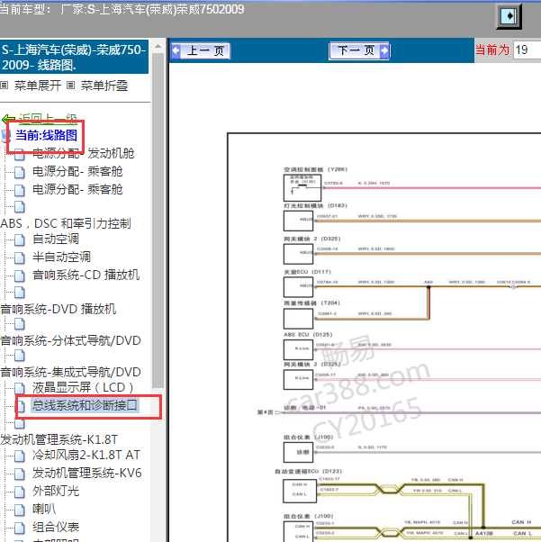Screen dimensions: 541x542
Task: Click page icon beside 喇叭
Action: click(20, 510)
